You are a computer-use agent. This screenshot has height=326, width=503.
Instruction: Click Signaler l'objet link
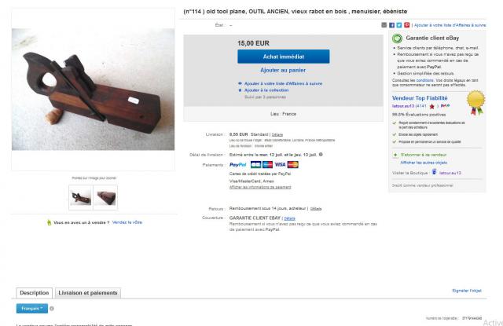click(x=467, y=291)
